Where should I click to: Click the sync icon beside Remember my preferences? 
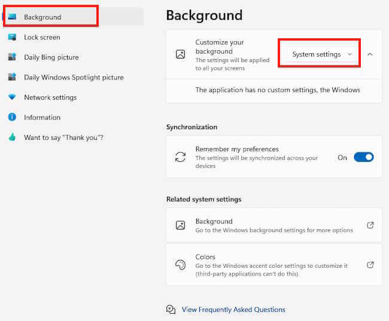pyautogui.click(x=180, y=157)
